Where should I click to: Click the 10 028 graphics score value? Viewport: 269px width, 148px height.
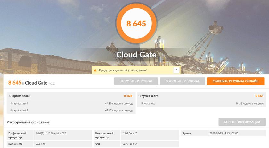127,96
